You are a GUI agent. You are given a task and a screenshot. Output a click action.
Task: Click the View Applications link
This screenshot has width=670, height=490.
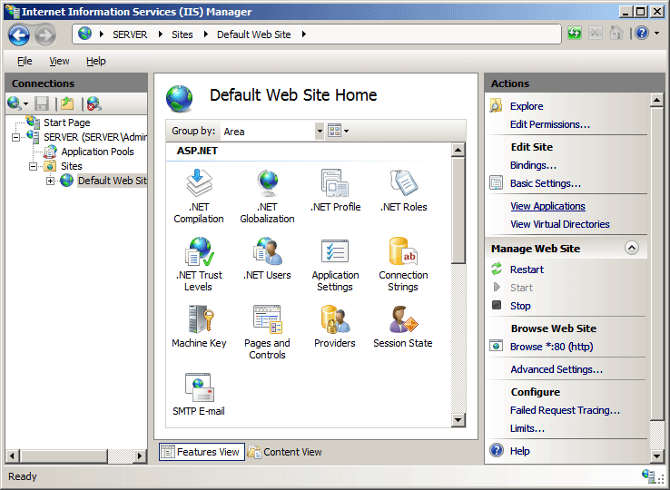pyautogui.click(x=547, y=206)
